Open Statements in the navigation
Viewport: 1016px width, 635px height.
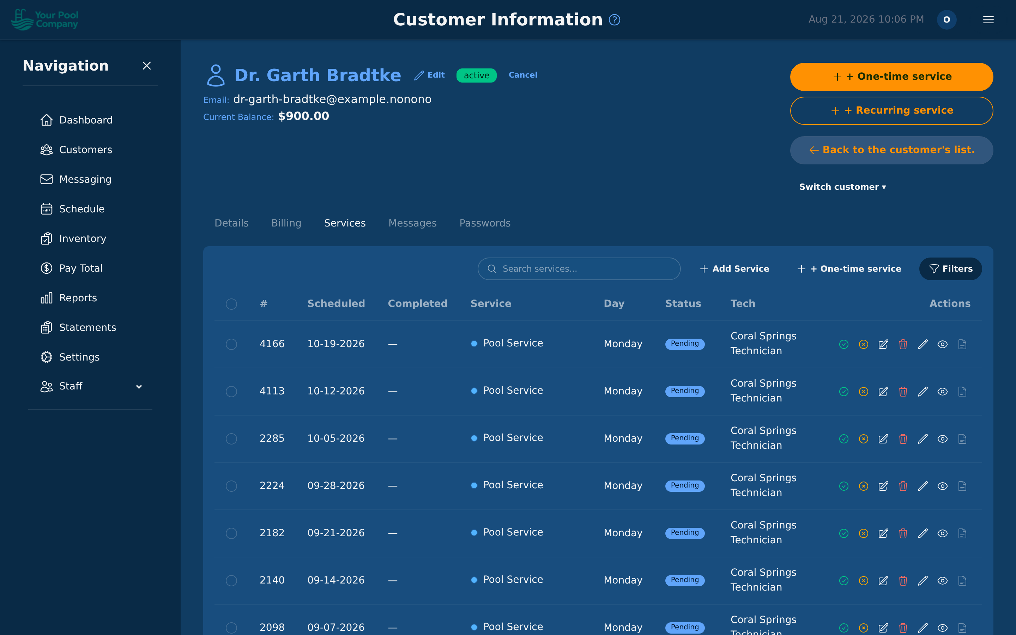(78, 328)
